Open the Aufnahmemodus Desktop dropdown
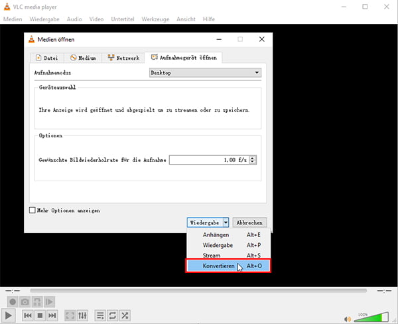The height and width of the screenshot is (324, 398). pos(205,72)
